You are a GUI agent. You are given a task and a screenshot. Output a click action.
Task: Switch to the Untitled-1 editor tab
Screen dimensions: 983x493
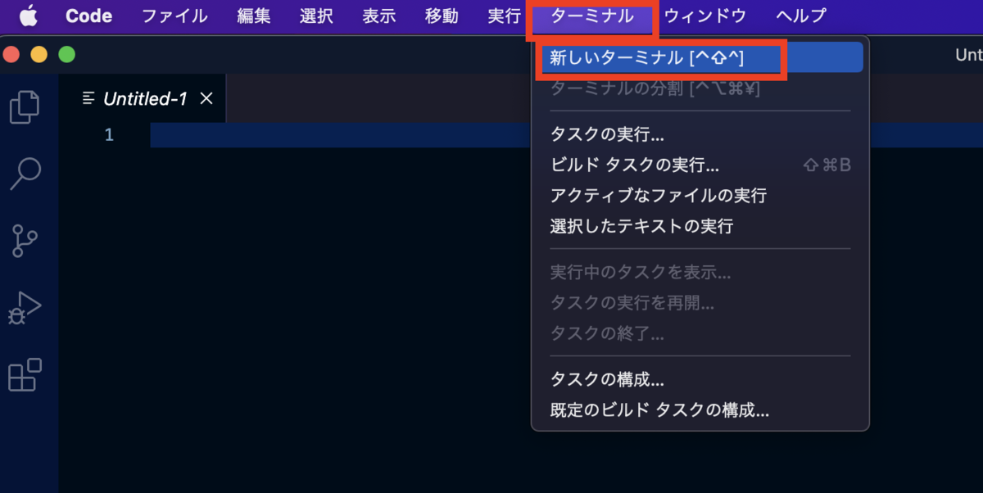143,99
